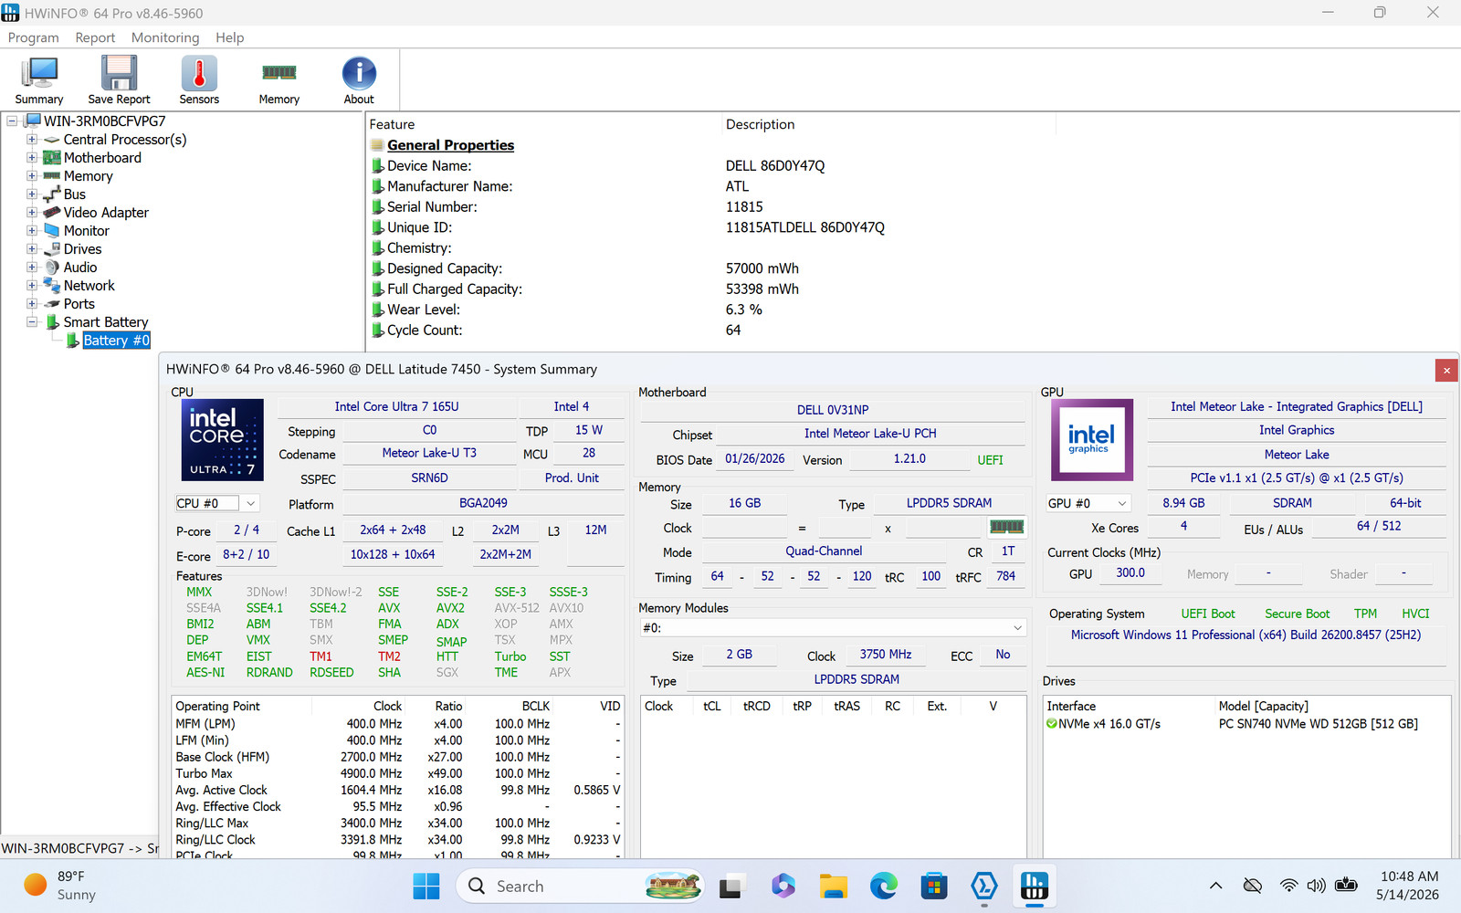Image resolution: width=1461 pixels, height=913 pixels.
Task: Open the Summary toolbar icon
Action: click(x=39, y=80)
